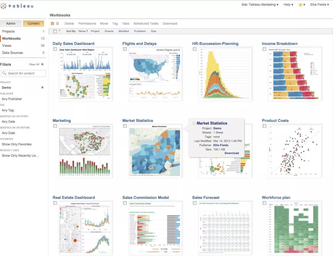Viewport: 333px width, 256px height.
Task: Clear all filters with X icon
Action: 42,64
